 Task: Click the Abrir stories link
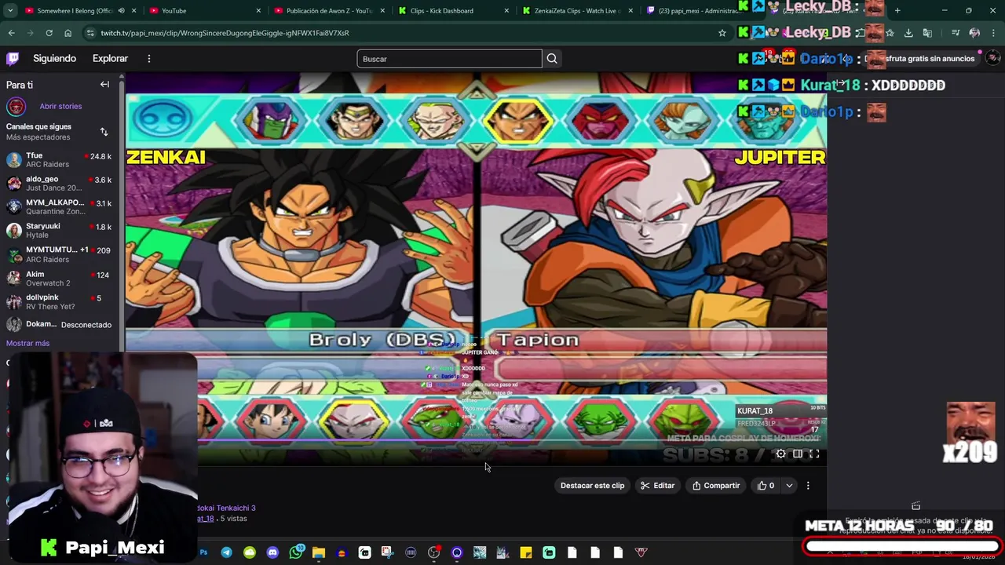pos(60,106)
